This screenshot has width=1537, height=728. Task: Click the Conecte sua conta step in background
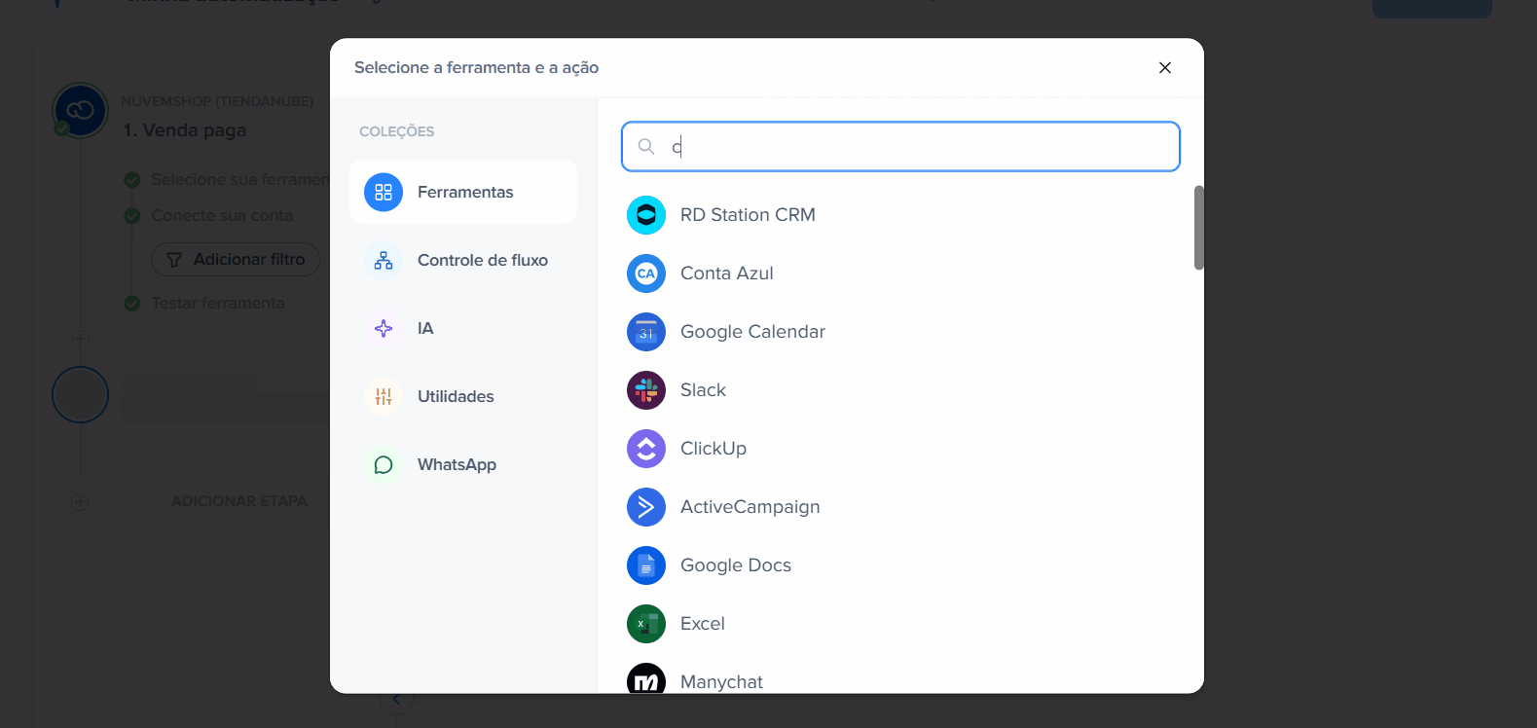point(222,216)
